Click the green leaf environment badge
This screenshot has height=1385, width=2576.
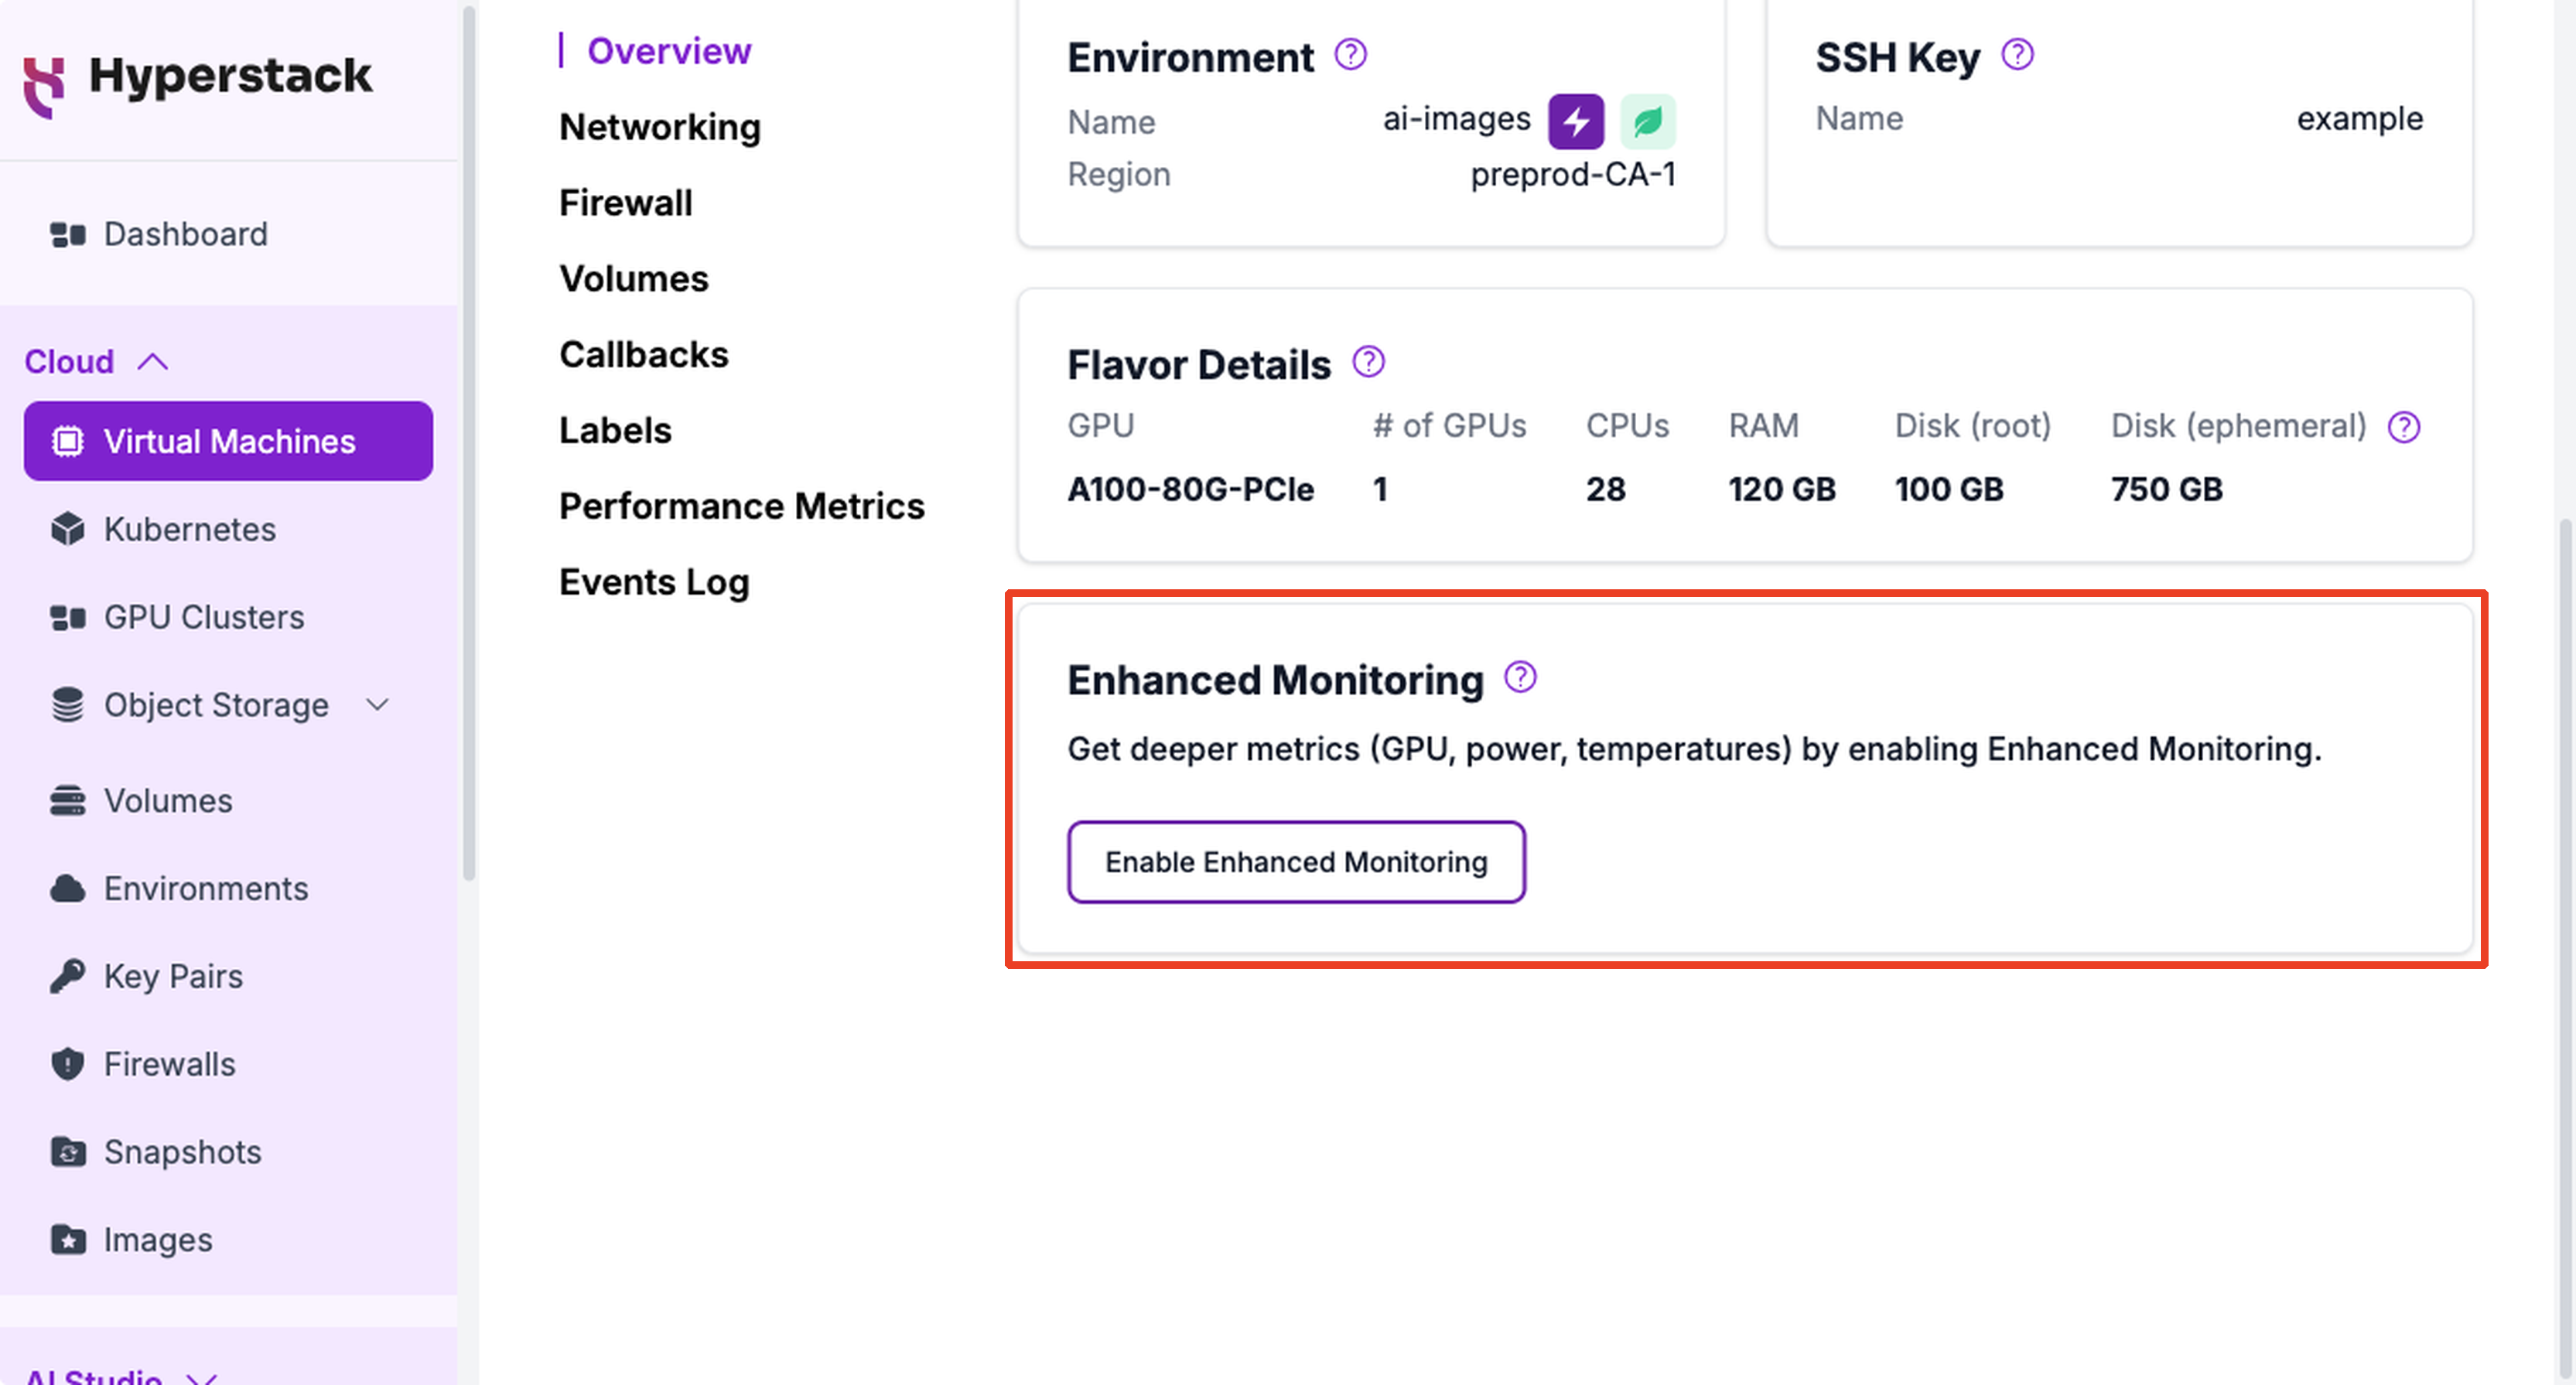coord(1647,122)
